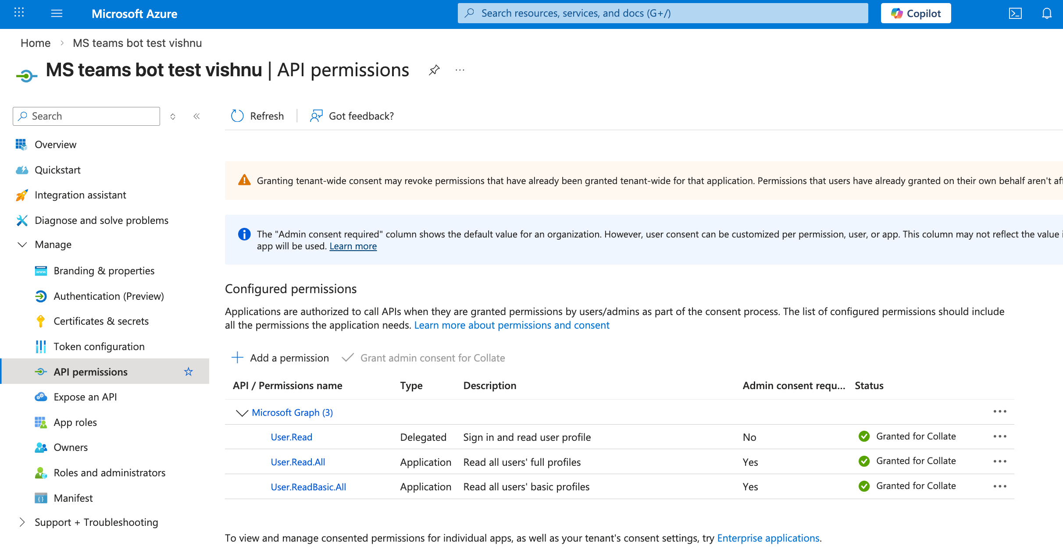Click the Expose an API cloud icon
The image size is (1063, 560).
tap(40, 397)
